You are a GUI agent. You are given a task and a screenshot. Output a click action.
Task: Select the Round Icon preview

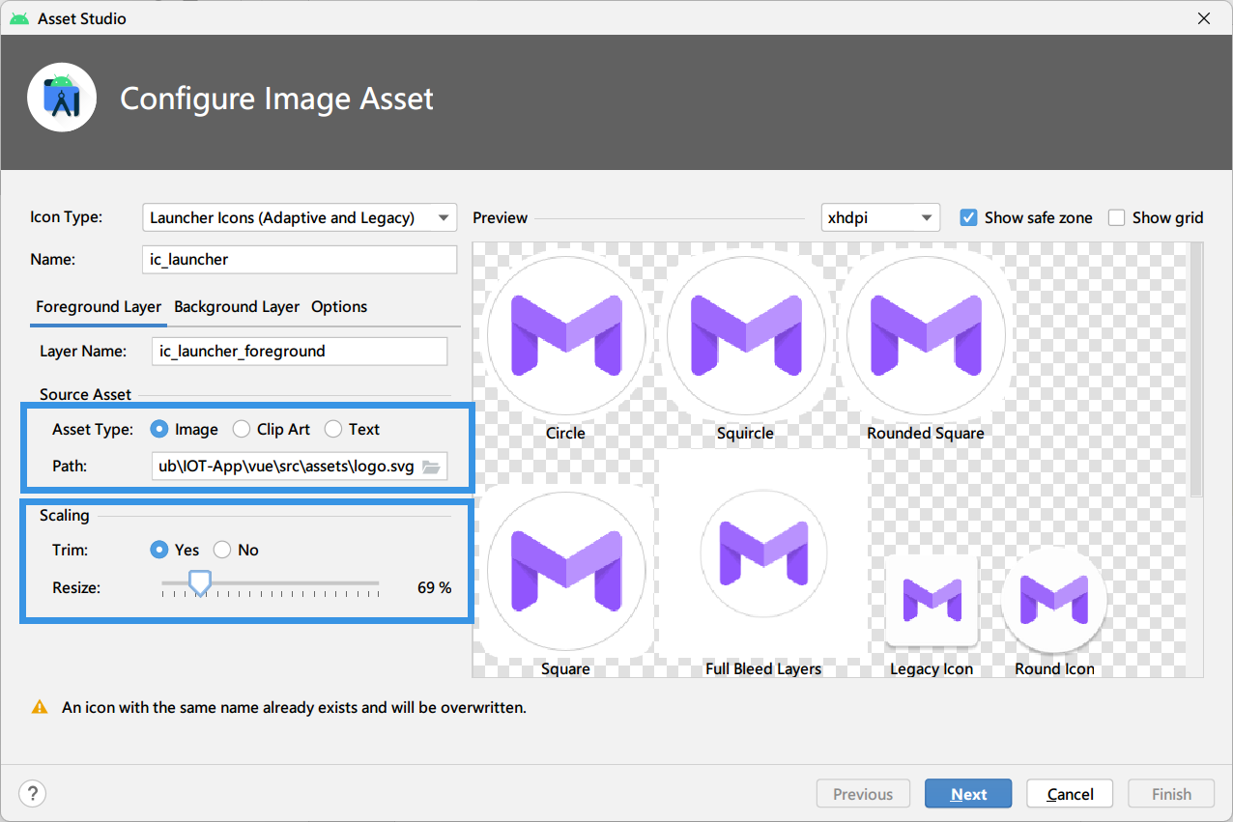(1054, 601)
